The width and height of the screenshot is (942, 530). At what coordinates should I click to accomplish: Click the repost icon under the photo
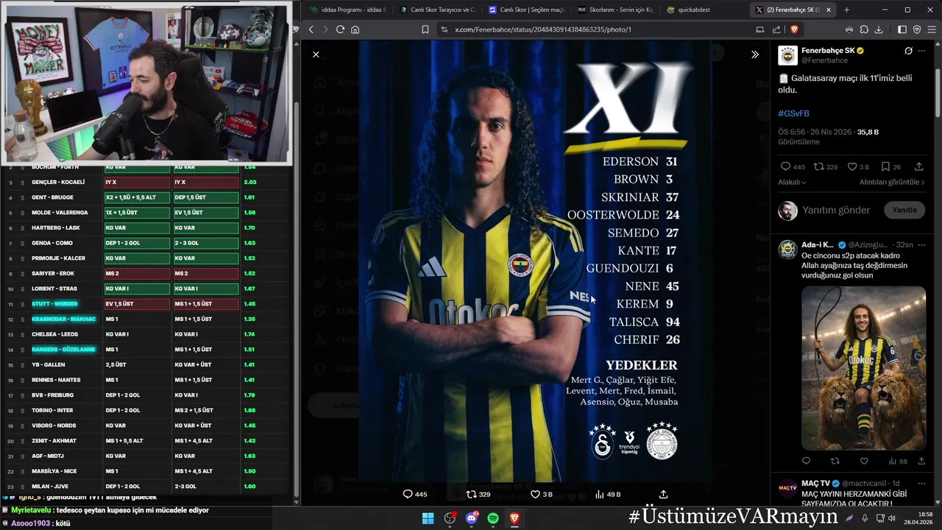tap(472, 494)
